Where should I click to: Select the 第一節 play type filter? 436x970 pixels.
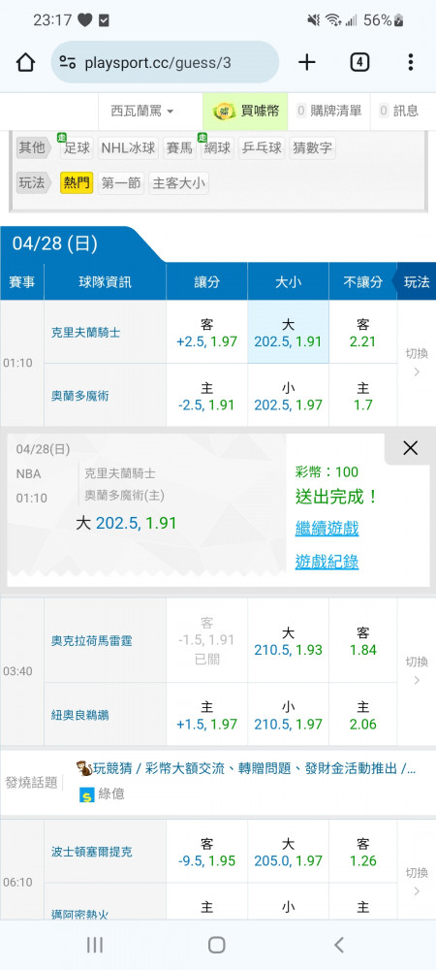[121, 183]
